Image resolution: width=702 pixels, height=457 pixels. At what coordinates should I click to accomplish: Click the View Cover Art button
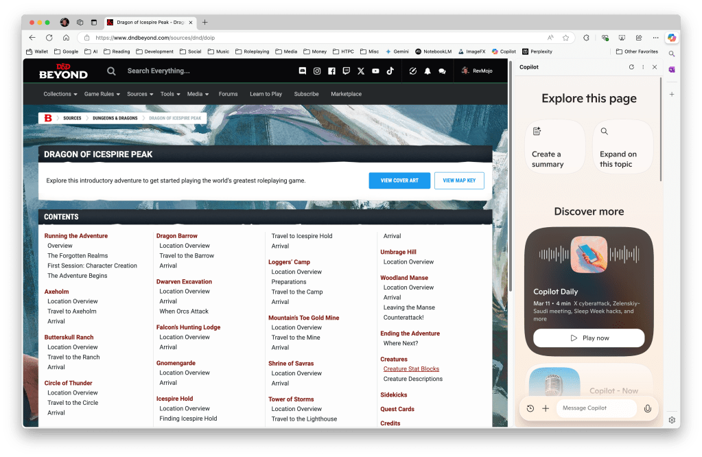[399, 180]
